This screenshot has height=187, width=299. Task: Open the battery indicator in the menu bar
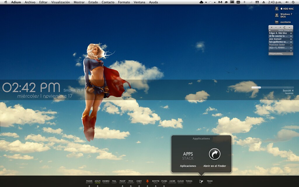pos(238,2)
